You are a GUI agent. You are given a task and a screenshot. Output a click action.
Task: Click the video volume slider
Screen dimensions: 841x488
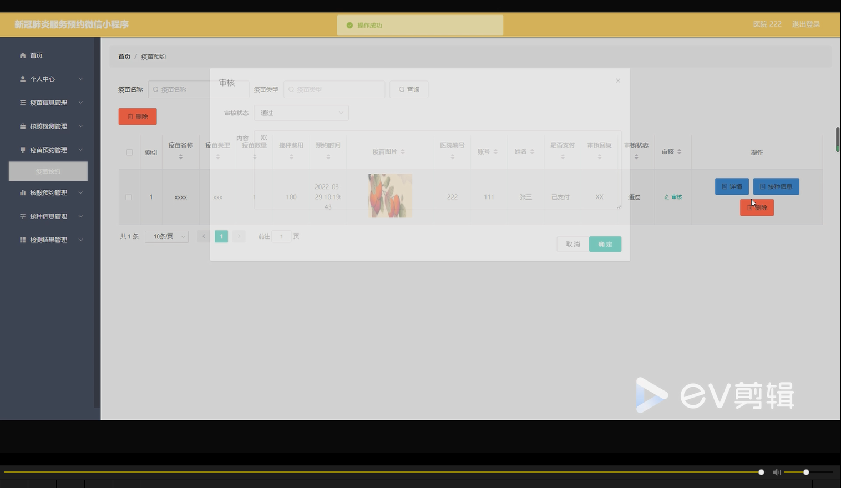click(808, 472)
